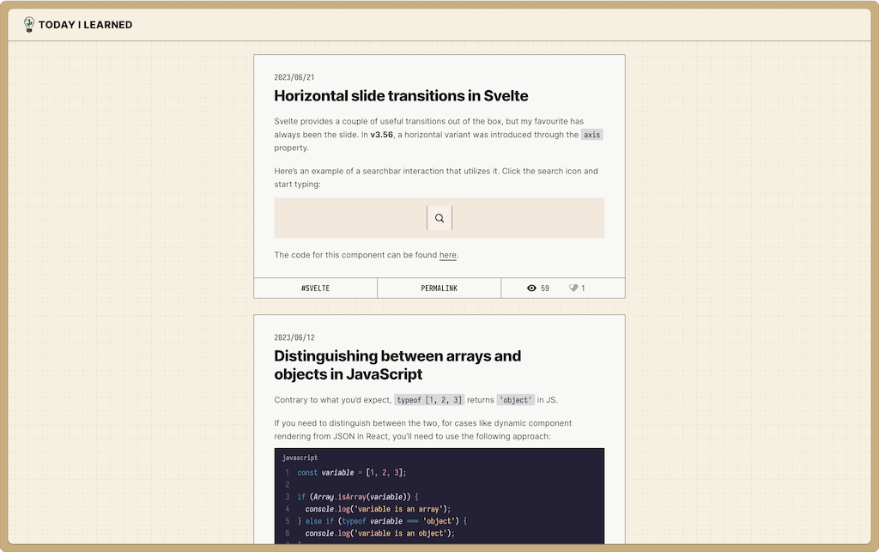Open the Horizontal slide transitions post
Screen dimensions: 879x552
click(400, 96)
